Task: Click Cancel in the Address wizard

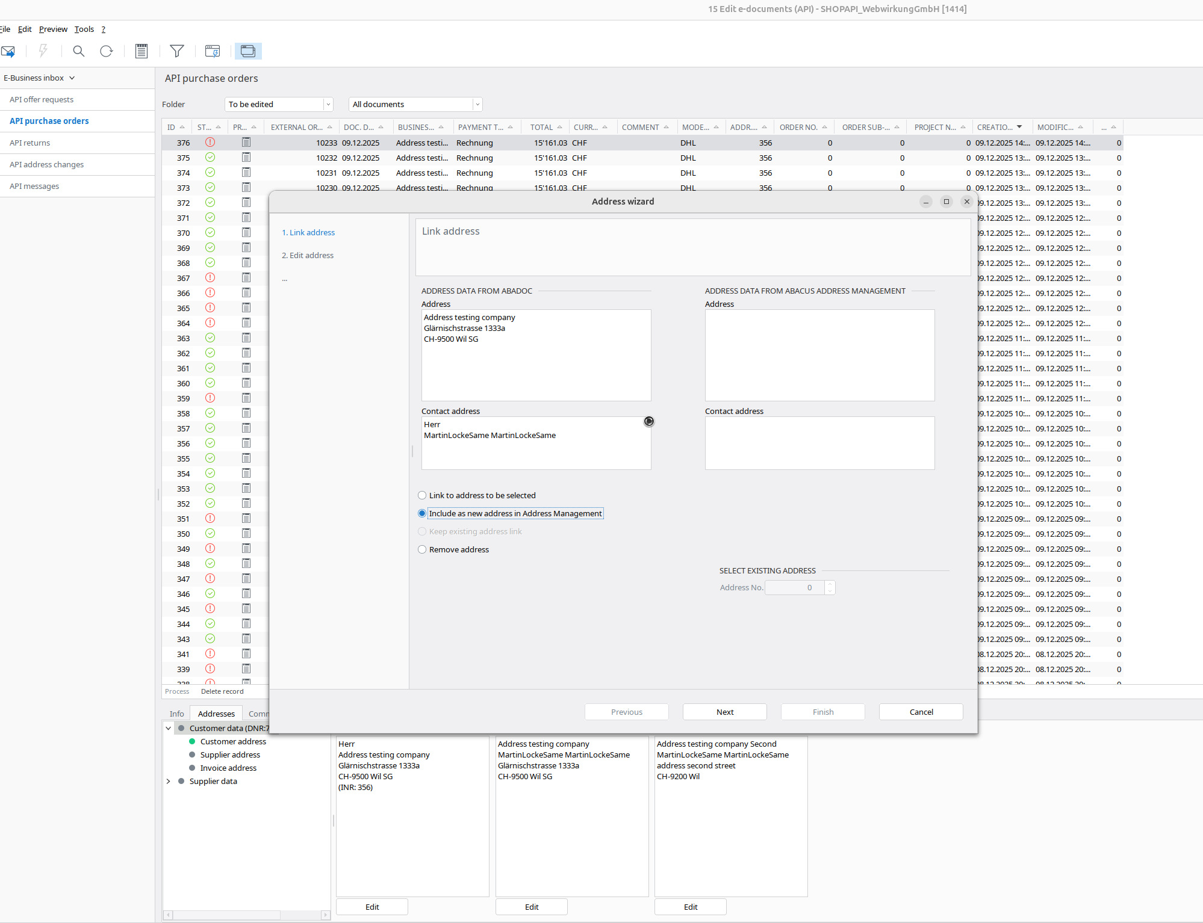Action: click(x=921, y=712)
